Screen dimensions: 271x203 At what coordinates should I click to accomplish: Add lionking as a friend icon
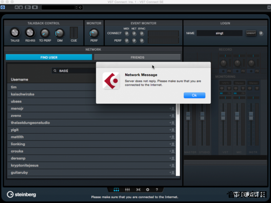point(172,144)
